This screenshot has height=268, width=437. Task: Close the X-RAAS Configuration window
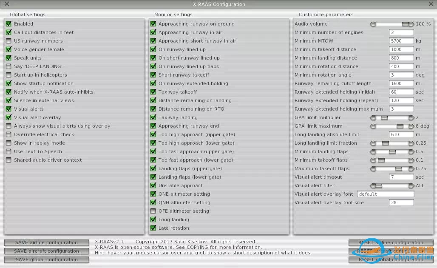click(6, 4)
